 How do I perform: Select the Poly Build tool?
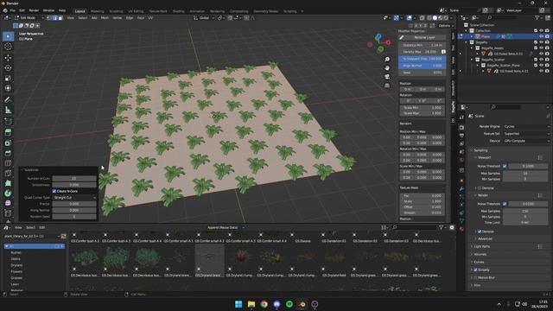click(8, 183)
